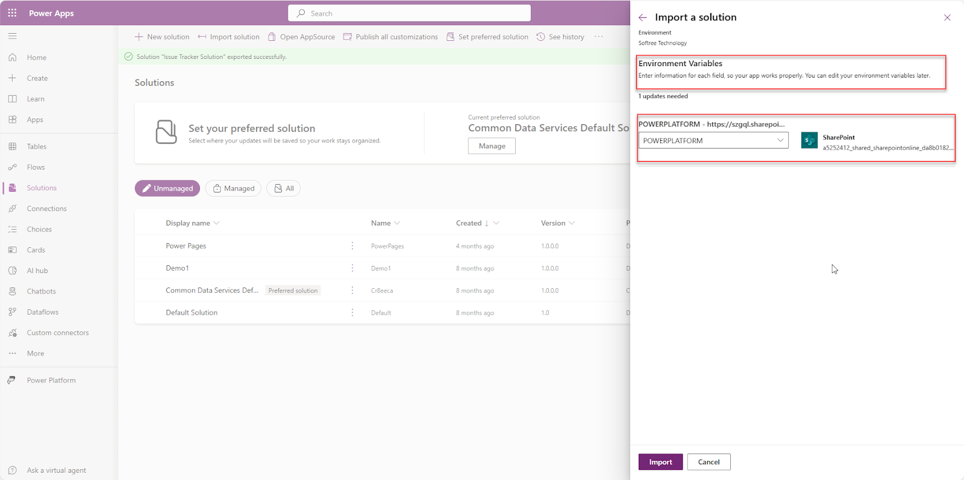Open more options for Default Solution row
This screenshot has height=480, width=964.
(352, 312)
